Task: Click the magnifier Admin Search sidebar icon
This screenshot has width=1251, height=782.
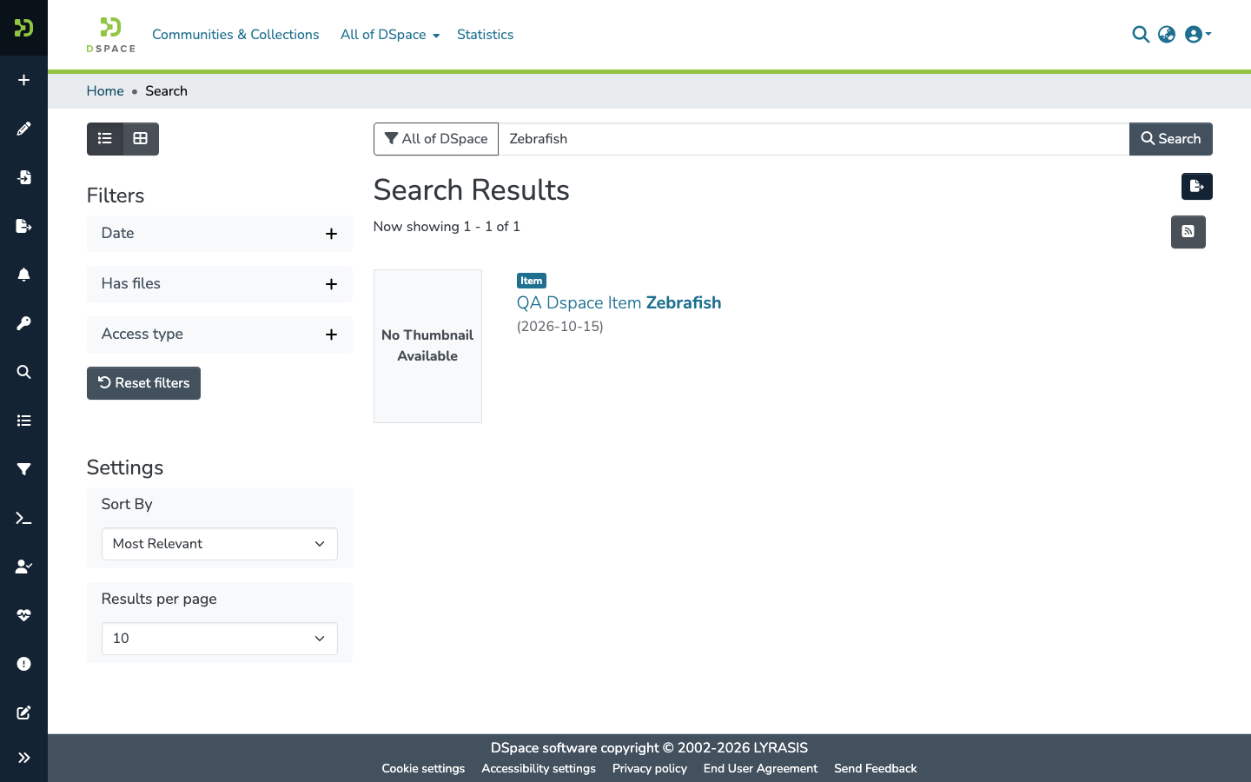Action: pyautogui.click(x=23, y=372)
